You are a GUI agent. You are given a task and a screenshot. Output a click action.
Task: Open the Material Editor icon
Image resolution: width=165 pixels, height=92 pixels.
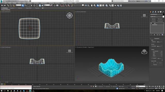[106, 5]
